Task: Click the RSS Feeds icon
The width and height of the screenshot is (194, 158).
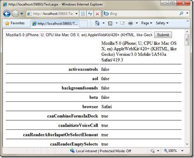Action: (110, 23)
